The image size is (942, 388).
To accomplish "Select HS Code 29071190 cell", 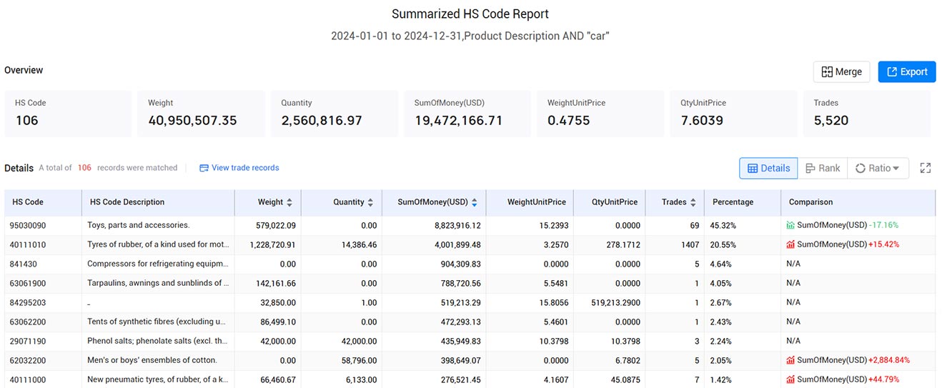I will 43,341.
